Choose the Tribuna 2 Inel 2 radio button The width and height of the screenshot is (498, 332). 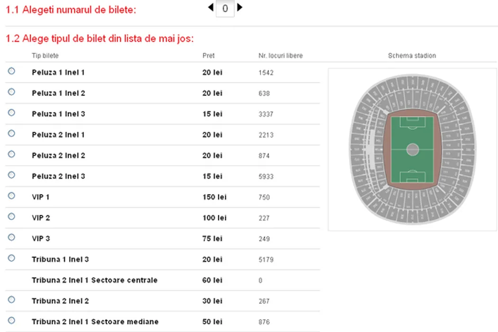(x=11, y=299)
